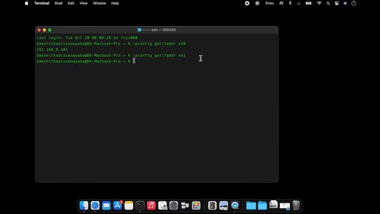Image resolution: width=380 pixels, height=214 pixels.
Task: Open Control Center in menu bar
Action: [337, 3]
